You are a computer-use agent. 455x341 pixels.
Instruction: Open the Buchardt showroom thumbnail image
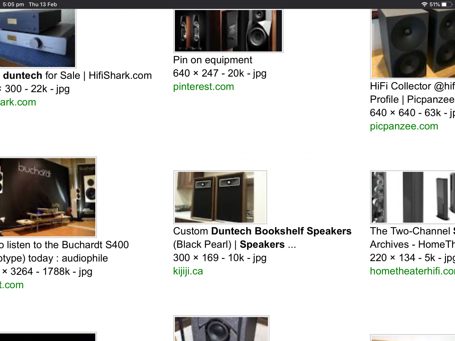tap(48, 197)
